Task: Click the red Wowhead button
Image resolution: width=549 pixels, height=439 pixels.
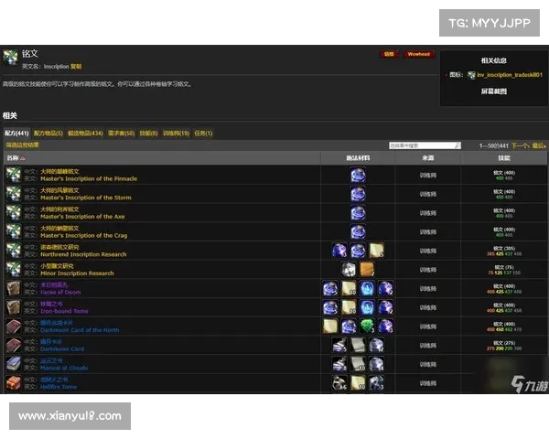Action: [418, 54]
